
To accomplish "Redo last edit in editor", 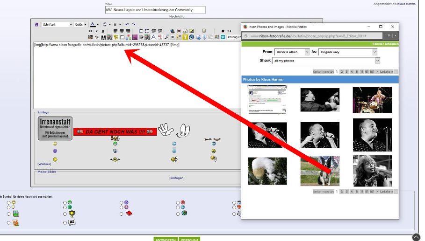I will pos(133,24).
